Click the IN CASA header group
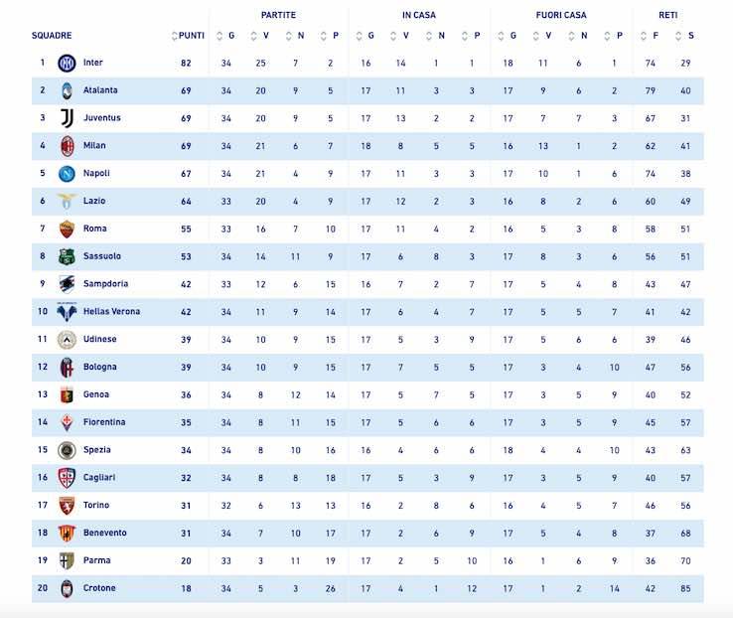This screenshot has width=733, height=618. click(x=418, y=15)
